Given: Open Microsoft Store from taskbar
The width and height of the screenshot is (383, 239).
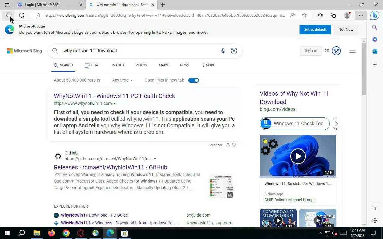Looking at the screenshot, I should [124, 233].
